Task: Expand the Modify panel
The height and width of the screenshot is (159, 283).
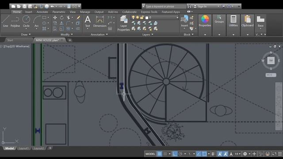Action: [x=67, y=34]
